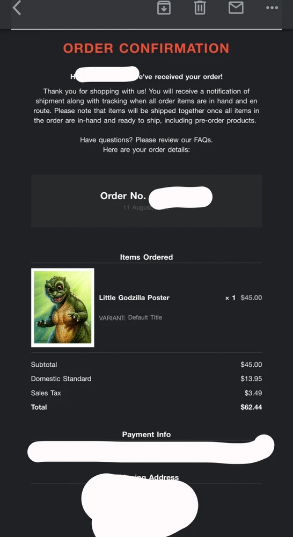Tap the envelope mail icon
Image resolution: width=293 pixels, height=537 pixels.
tap(236, 8)
